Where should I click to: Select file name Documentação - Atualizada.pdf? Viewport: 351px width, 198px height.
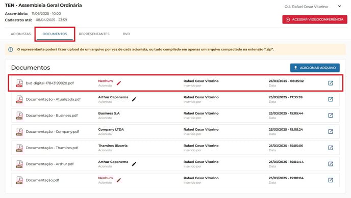pyautogui.click(x=53, y=99)
